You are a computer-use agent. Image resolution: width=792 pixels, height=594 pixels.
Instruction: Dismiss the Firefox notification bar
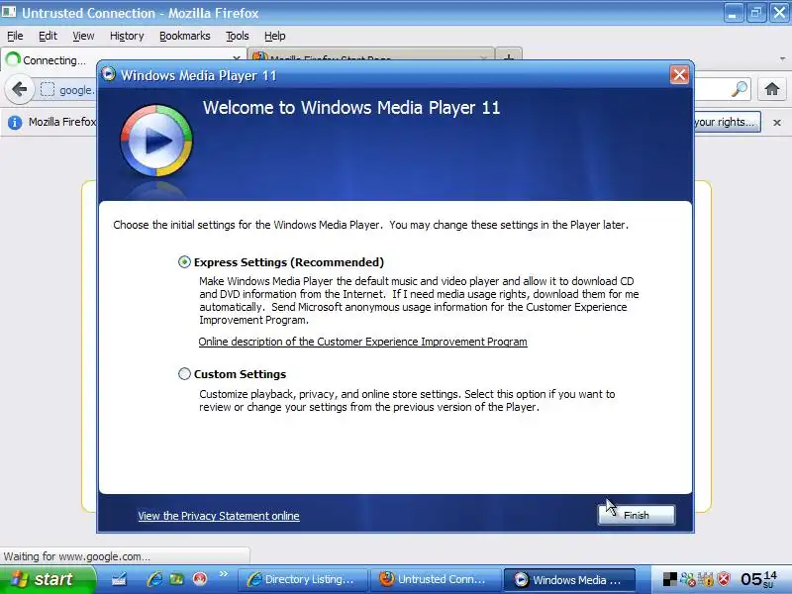pyautogui.click(x=777, y=122)
